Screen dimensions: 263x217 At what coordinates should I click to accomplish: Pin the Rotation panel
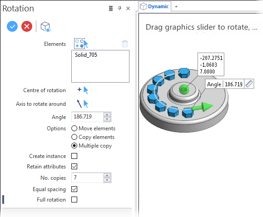point(119,8)
